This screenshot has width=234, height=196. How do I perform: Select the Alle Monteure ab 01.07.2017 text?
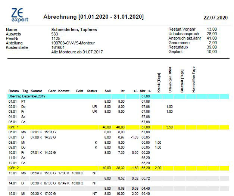(x=77, y=52)
